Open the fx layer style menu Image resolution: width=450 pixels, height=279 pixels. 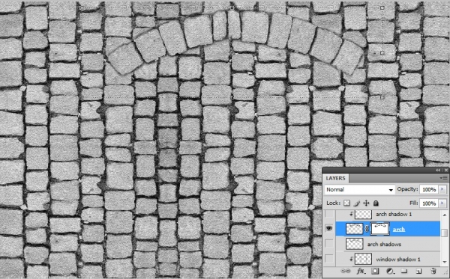(x=361, y=271)
